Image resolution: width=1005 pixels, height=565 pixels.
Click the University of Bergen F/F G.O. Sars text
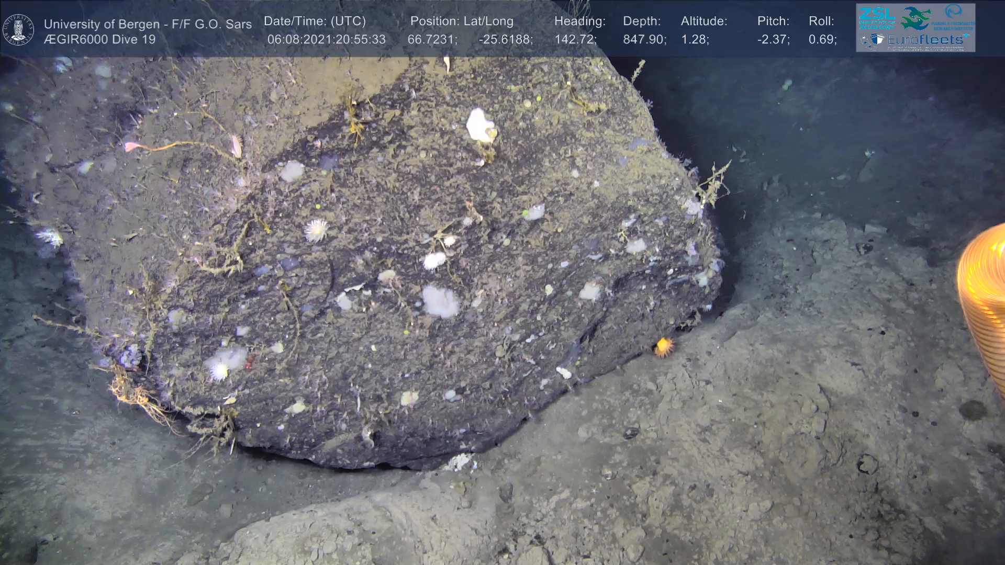pyautogui.click(x=148, y=24)
